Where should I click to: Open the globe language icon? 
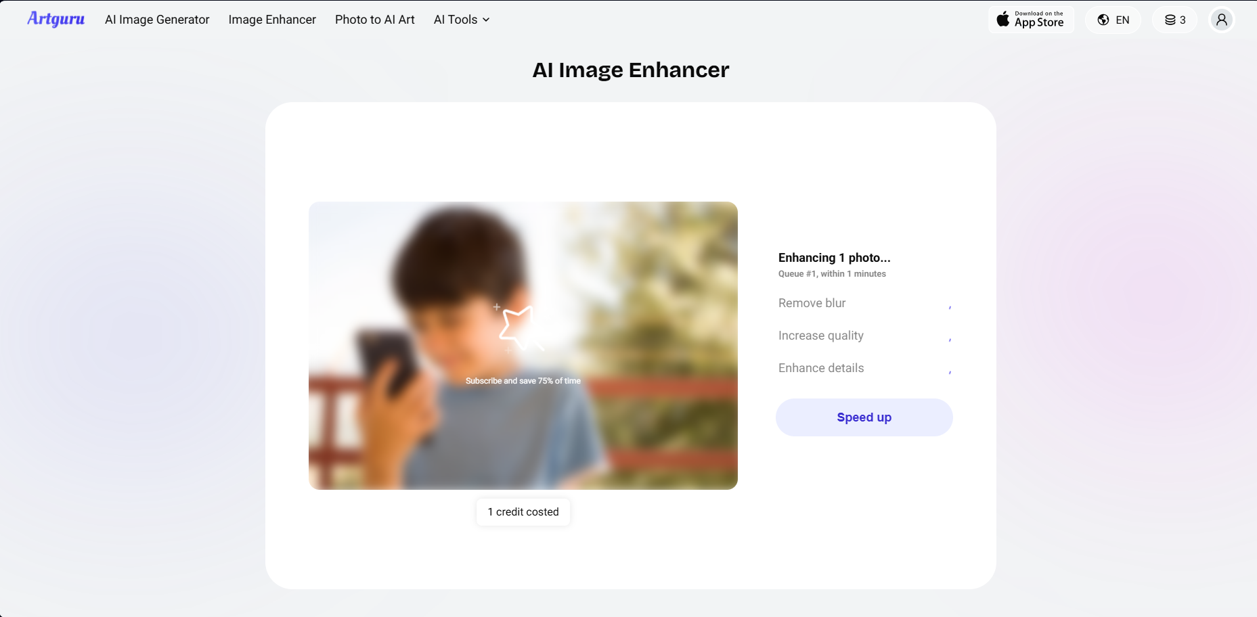[x=1102, y=20]
